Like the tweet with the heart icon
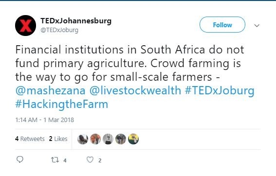This screenshot has width=276, height=176. pyautogui.click(x=90, y=160)
